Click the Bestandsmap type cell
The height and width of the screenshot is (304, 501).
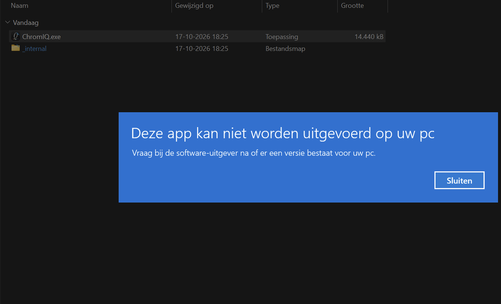(285, 49)
